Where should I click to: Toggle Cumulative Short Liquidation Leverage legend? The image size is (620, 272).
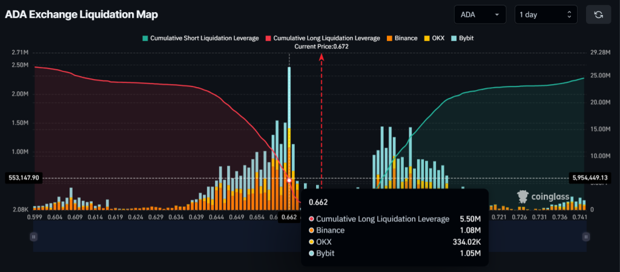200,38
